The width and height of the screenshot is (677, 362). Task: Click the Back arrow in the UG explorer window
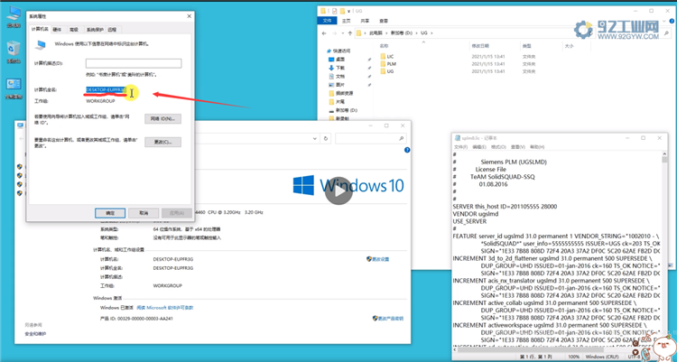click(324, 32)
